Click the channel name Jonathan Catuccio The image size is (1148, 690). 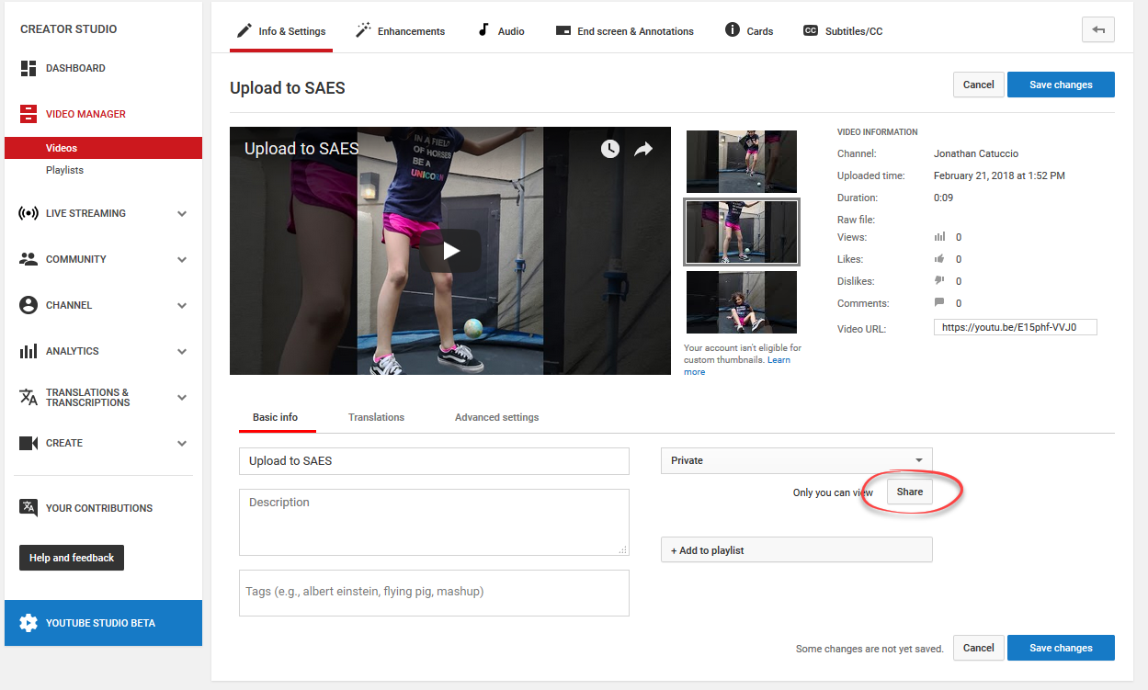click(x=976, y=153)
